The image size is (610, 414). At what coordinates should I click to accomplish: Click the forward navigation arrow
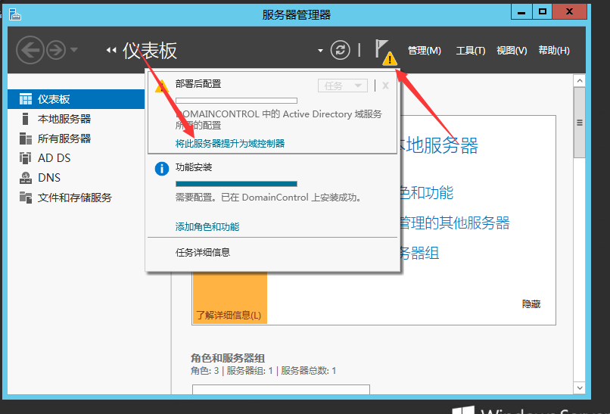[x=56, y=50]
